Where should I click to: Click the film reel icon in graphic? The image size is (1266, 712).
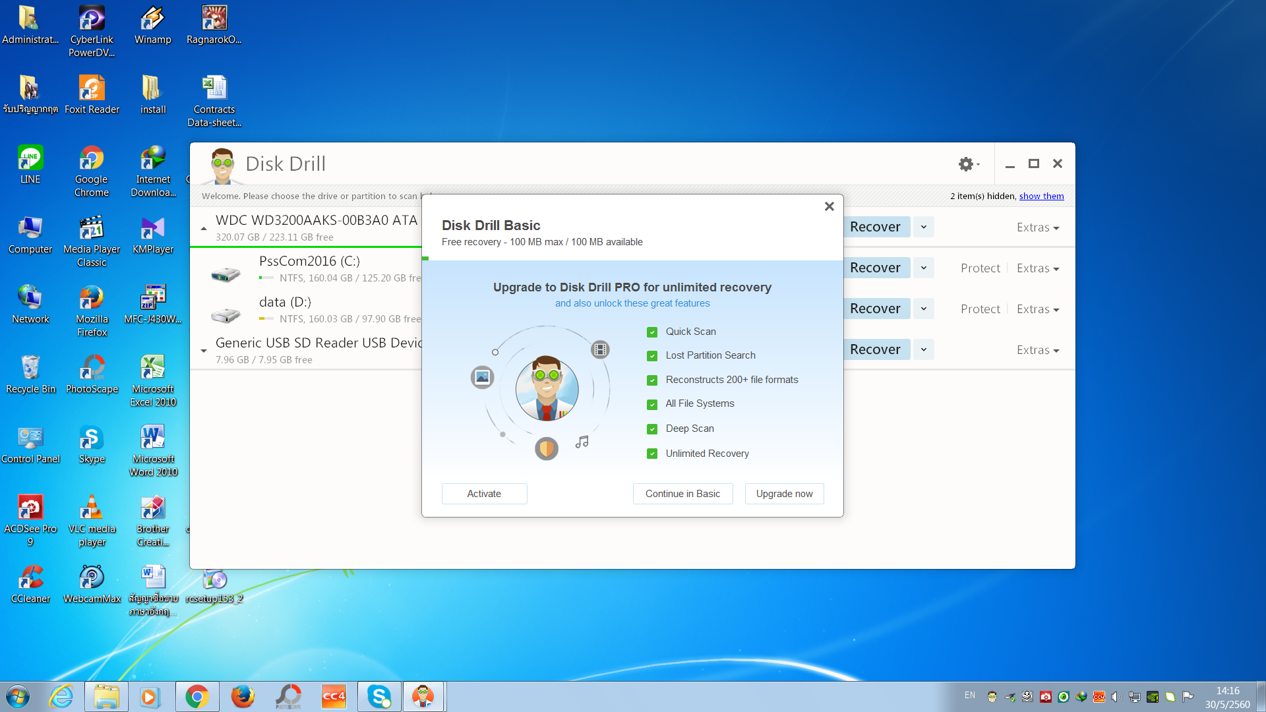[x=599, y=350]
